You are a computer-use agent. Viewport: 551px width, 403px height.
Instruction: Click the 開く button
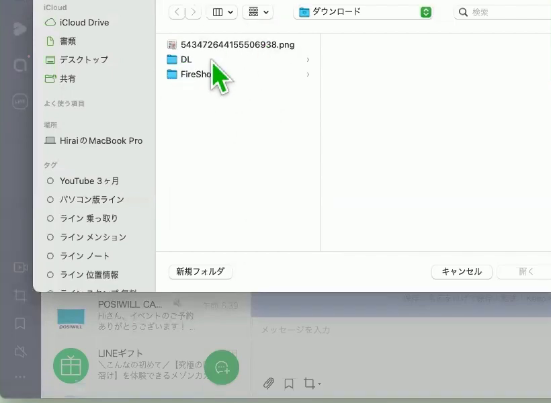(525, 271)
